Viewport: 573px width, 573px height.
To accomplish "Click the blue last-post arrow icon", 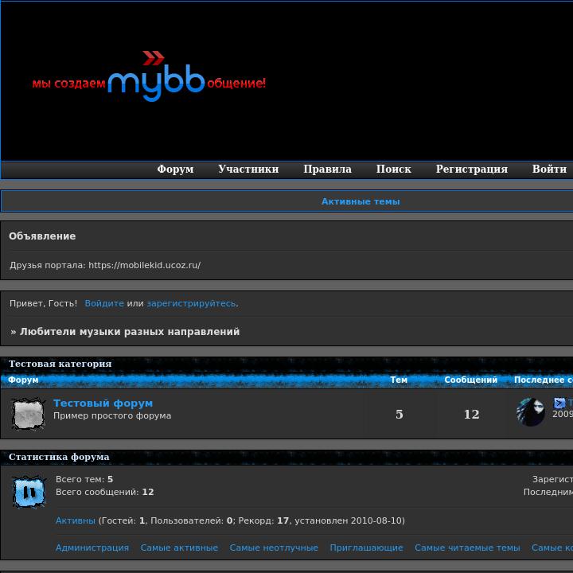I will click(559, 403).
